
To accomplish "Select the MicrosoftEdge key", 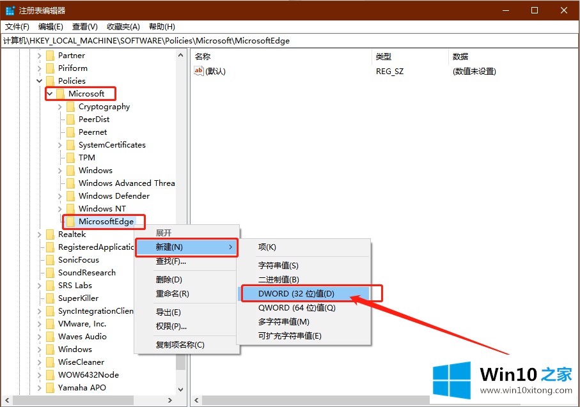I will (x=106, y=222).
